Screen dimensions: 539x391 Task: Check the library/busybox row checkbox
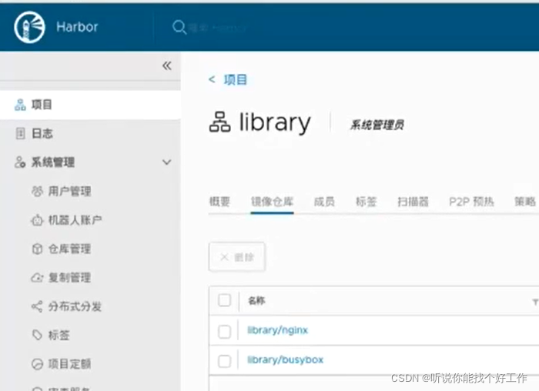[225, 361]
